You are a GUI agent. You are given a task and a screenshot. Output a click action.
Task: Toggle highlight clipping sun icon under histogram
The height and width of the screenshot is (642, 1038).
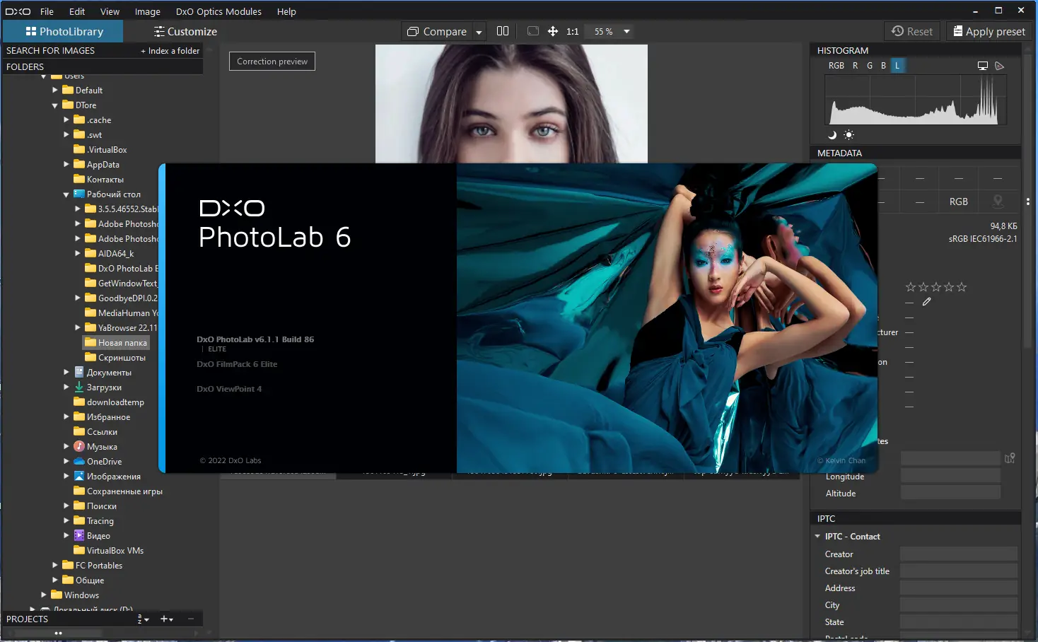pos(849,135)
